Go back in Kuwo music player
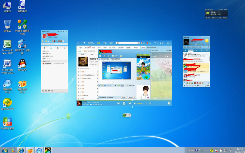This screenshot has height=153, width=245. coord(79,43)
